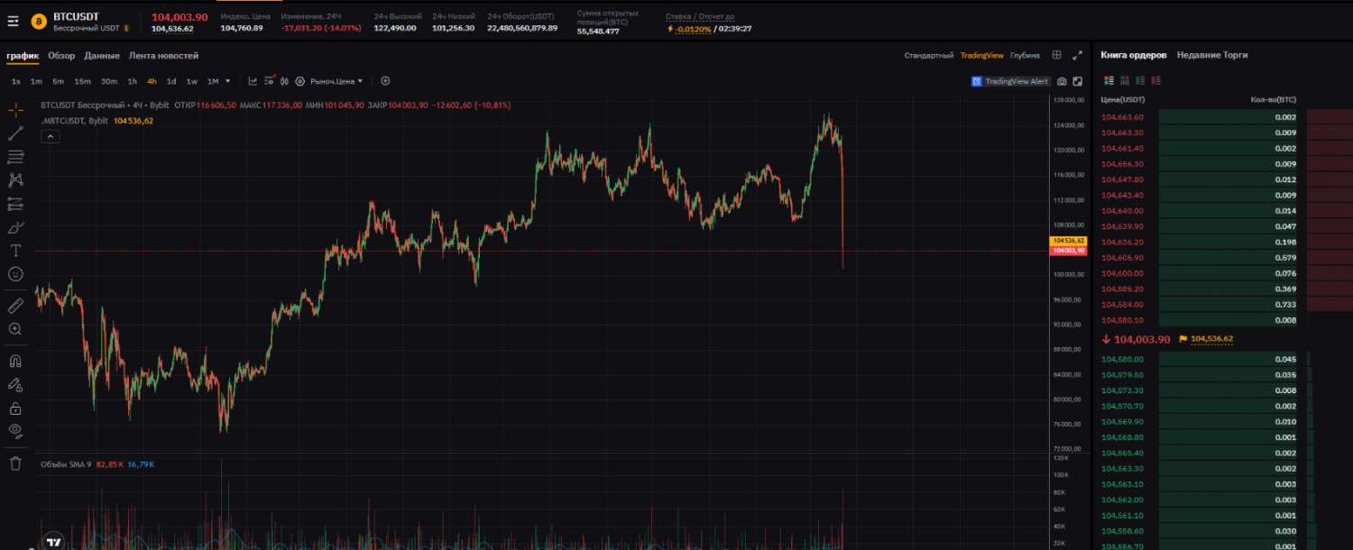Toggle magnet mode in drawing toolbar
This screenshot has height=550, width=1353.
point(15,362)
